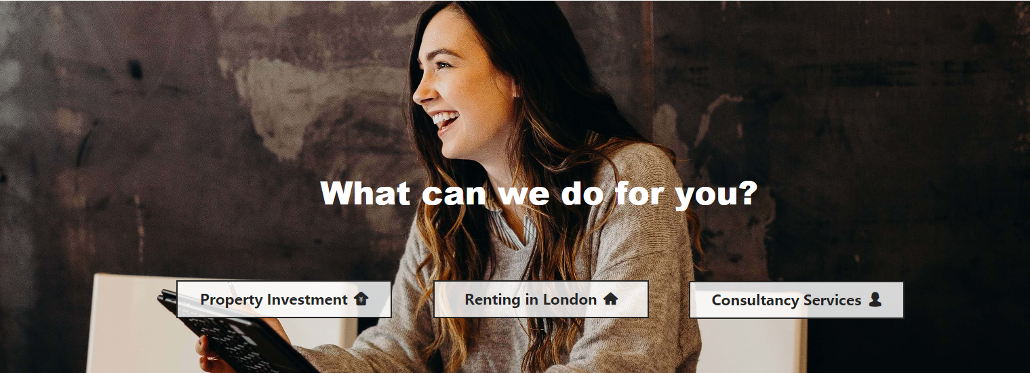Click the word 'What' in the heading
This screenshot has height=373, width=1030.
pos(366,193)
